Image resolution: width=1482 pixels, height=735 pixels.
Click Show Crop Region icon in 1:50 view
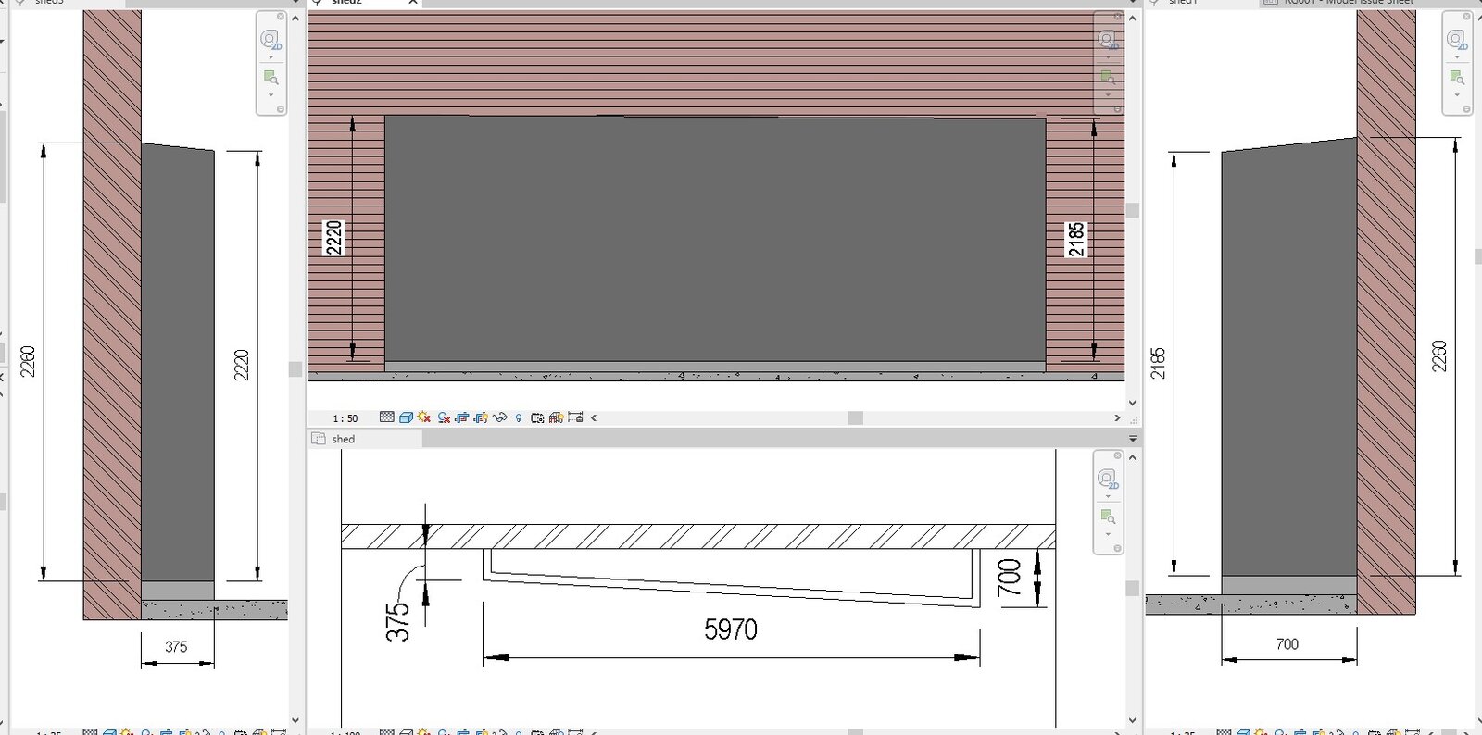coord(481,417)
